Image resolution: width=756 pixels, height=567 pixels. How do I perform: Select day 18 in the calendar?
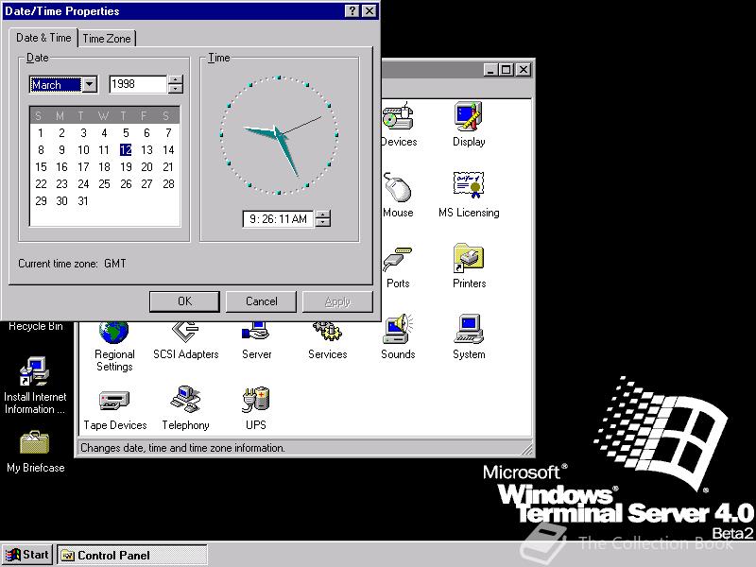[104, 167]
